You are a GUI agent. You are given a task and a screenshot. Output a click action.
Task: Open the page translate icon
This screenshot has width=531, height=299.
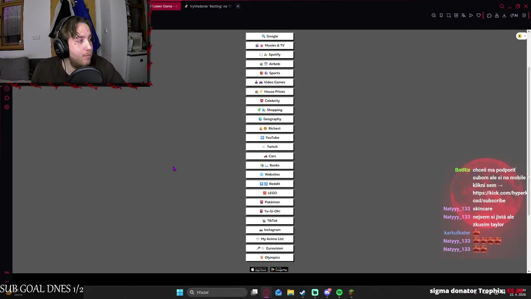pos(463,15)
